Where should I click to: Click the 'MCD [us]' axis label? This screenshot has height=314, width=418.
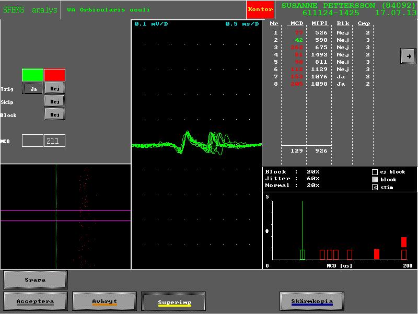click(x=339, y=265)
